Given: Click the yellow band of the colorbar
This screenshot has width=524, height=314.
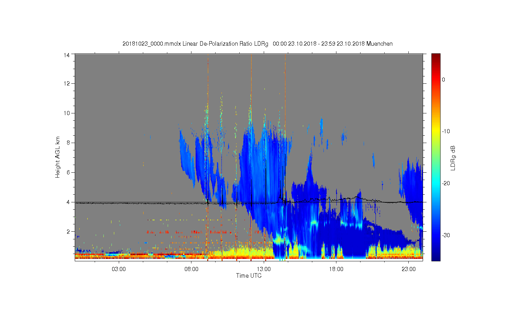Looking at the screenshot, I should [436, 132].
